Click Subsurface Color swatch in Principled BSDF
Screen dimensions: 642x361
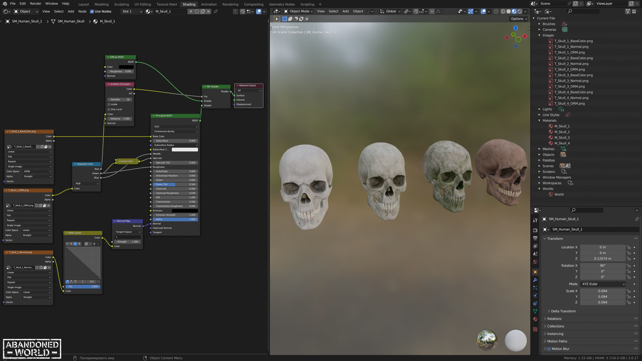(x=185, y=150)
